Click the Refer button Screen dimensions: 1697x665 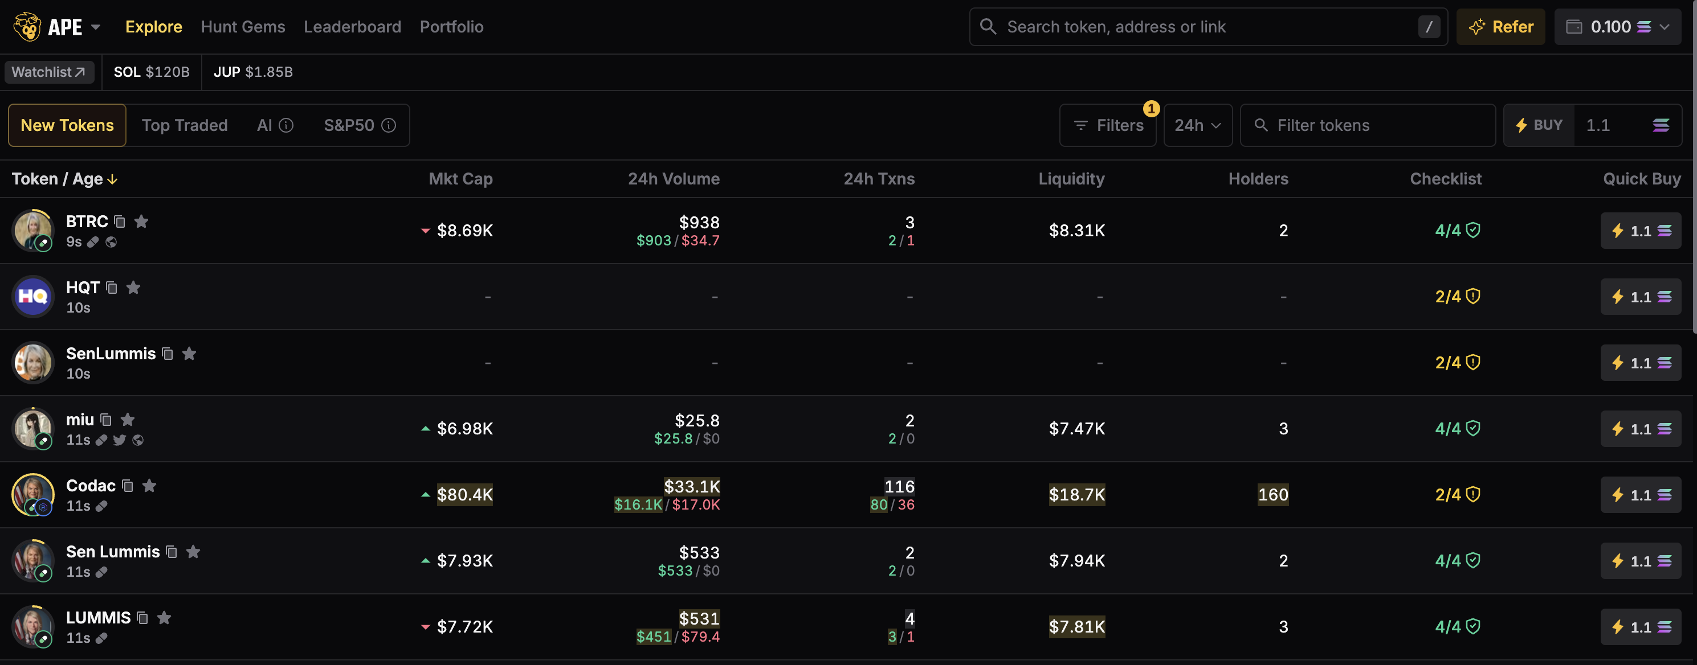(1500, 27)
